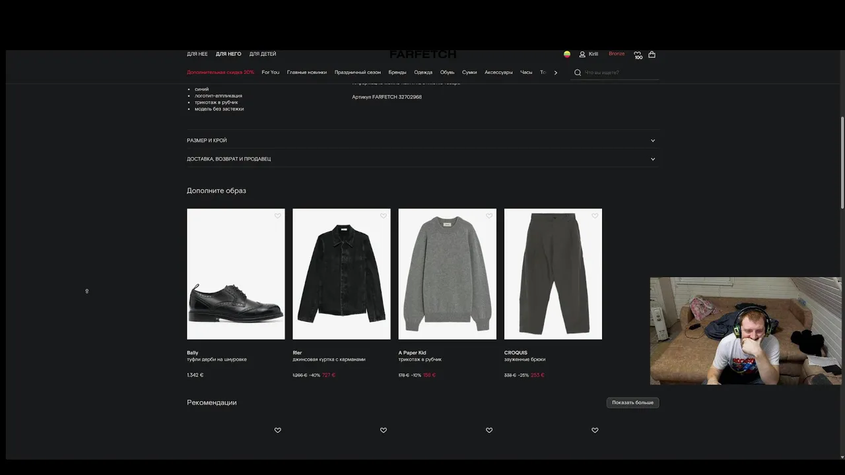The width and height of the screenshot is (845, 475).
Task: Open A Paper Kid brand product link
Action: point(413,353)
